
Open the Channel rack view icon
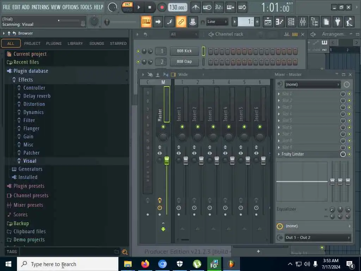tap(291, 22)
